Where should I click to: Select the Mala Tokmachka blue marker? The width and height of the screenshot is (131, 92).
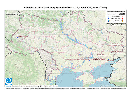97,57
